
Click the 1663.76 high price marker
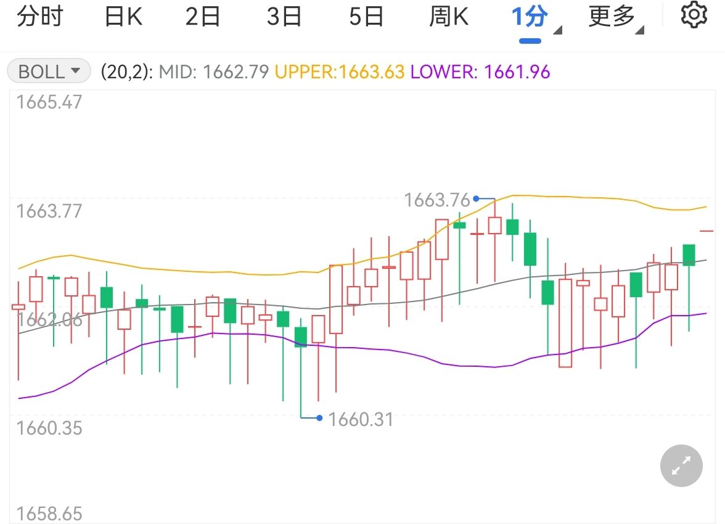click(436, 200)
